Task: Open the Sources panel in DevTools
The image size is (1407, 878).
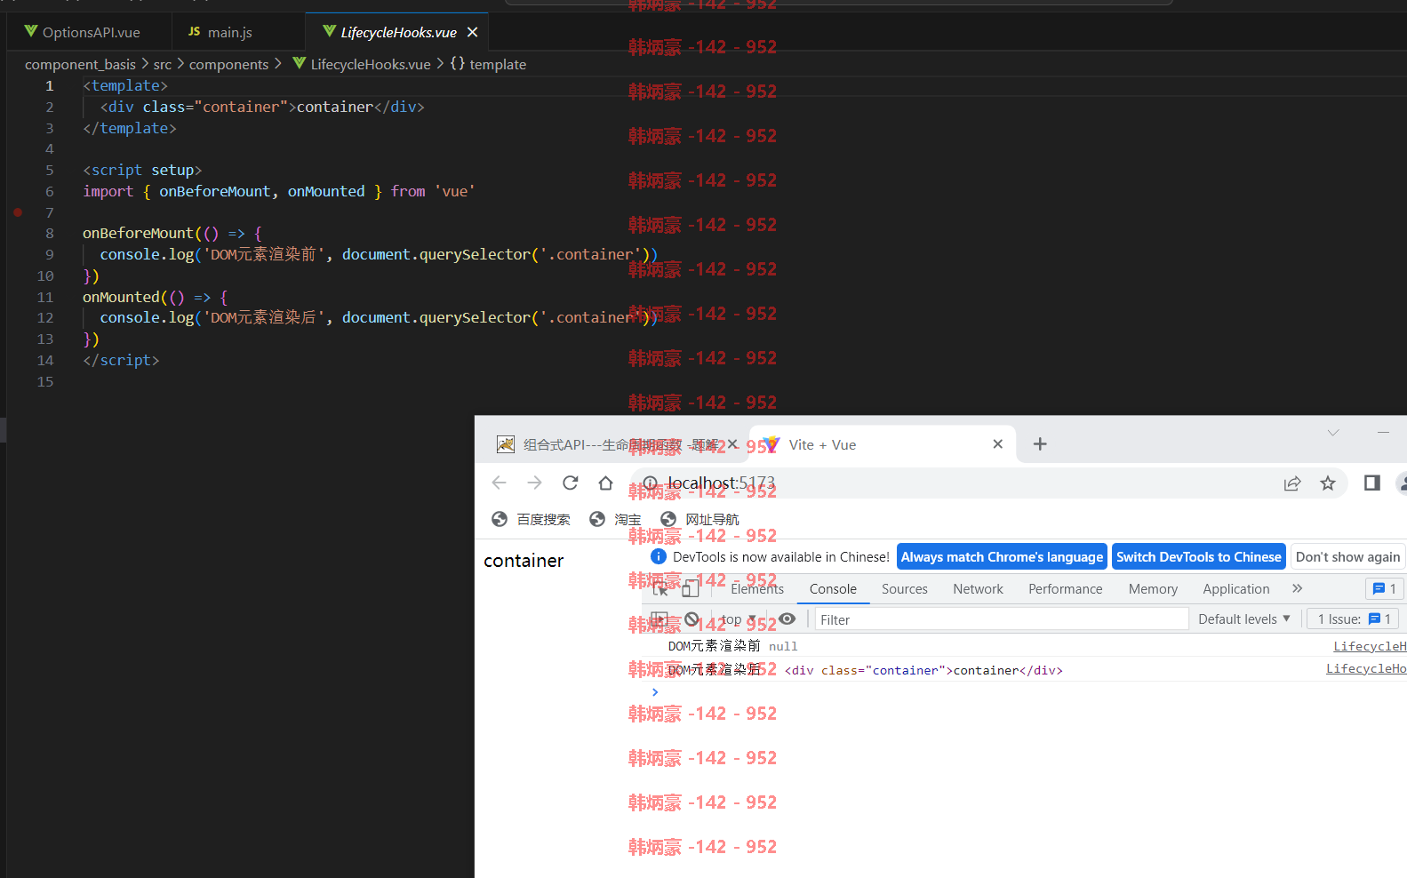Action: tap(905, 589)
